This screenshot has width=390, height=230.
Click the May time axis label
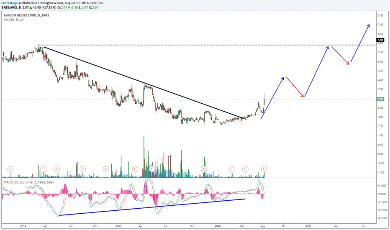[242, 226]
